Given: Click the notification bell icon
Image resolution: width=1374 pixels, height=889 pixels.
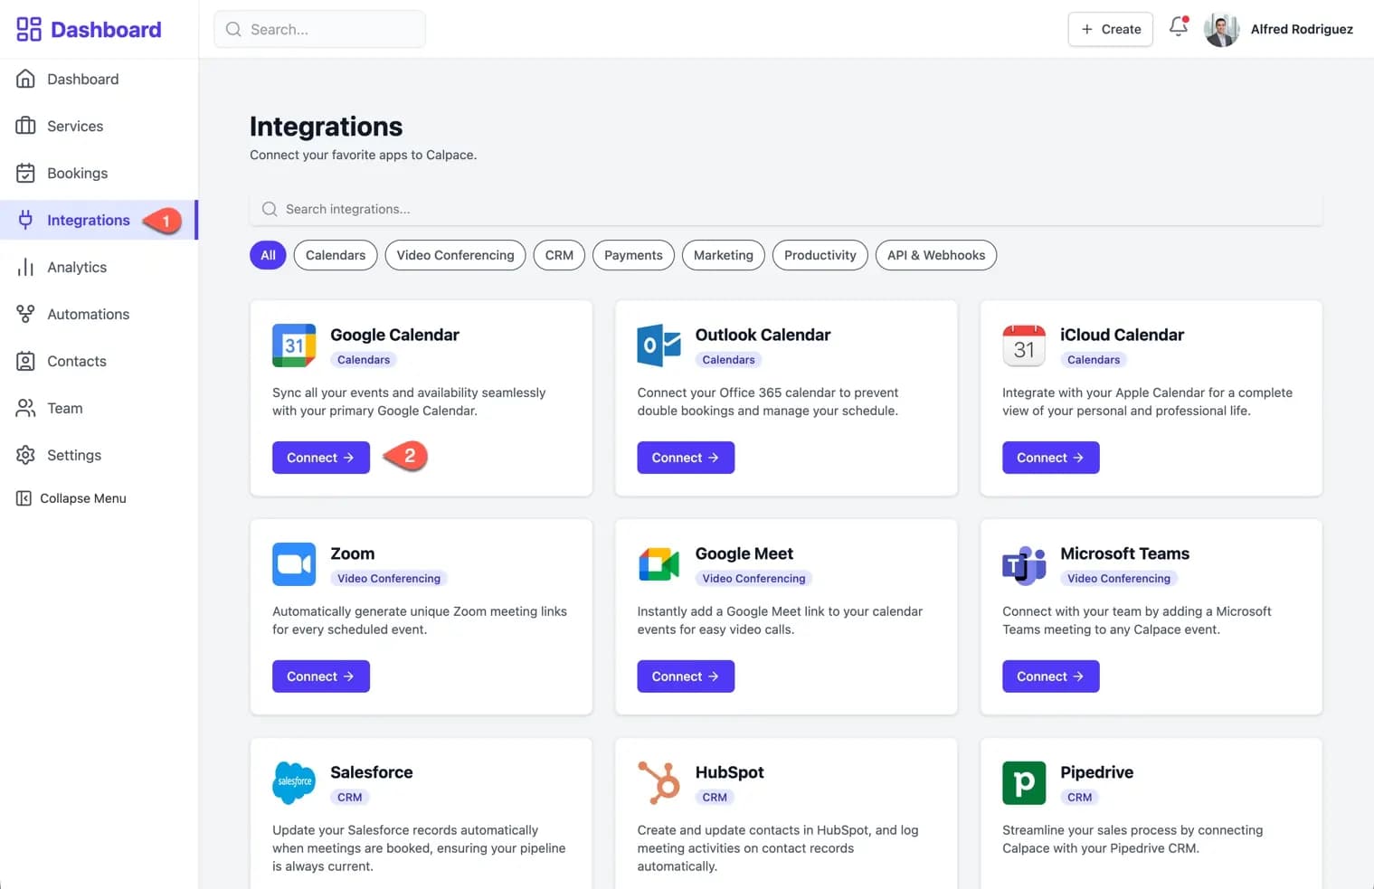Looking at the screenshot, I should pos(1178,27).
